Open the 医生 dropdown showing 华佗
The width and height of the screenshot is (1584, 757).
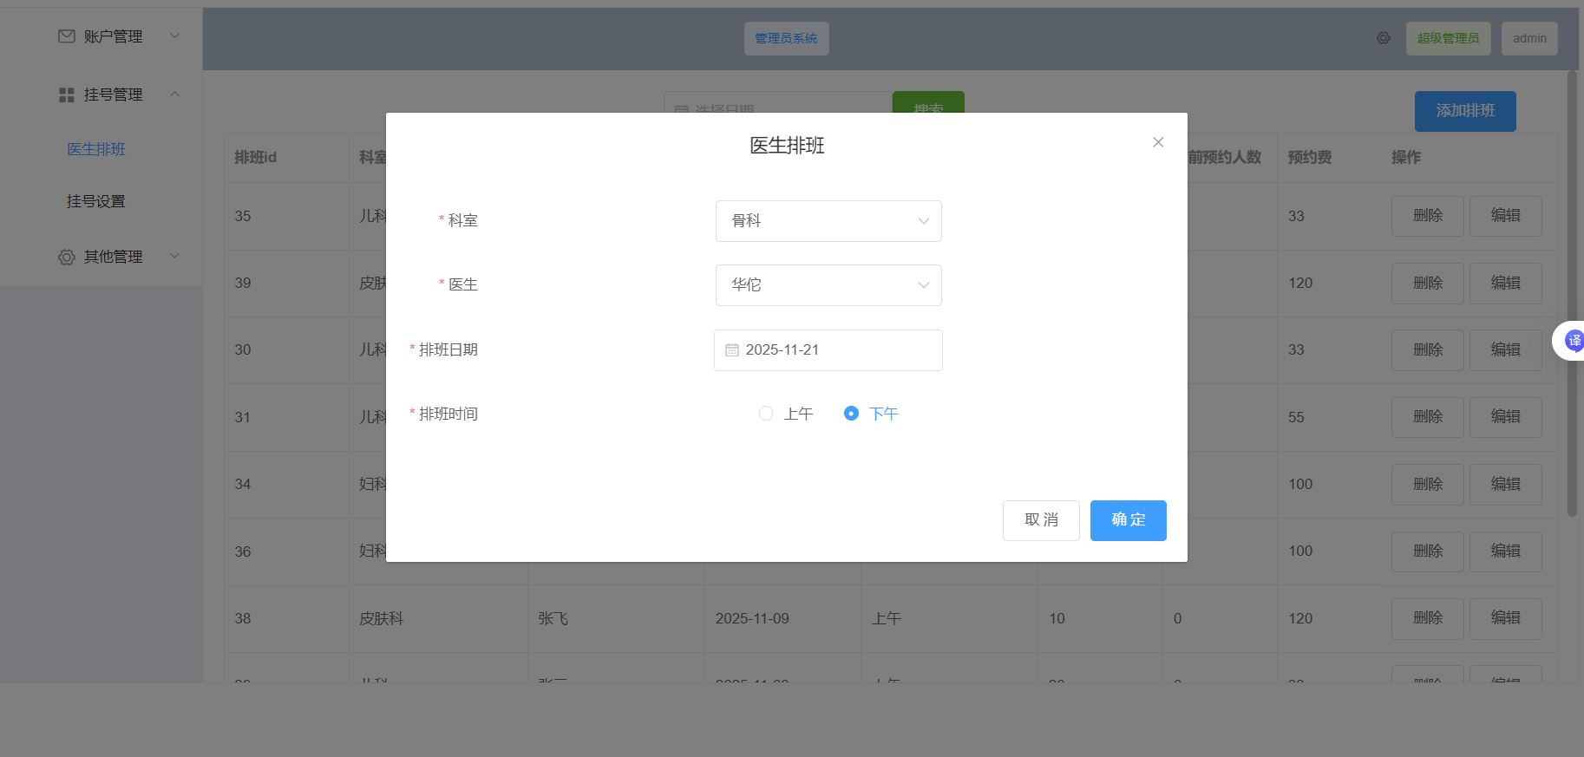pyautogui.click(x=828, y=285)
